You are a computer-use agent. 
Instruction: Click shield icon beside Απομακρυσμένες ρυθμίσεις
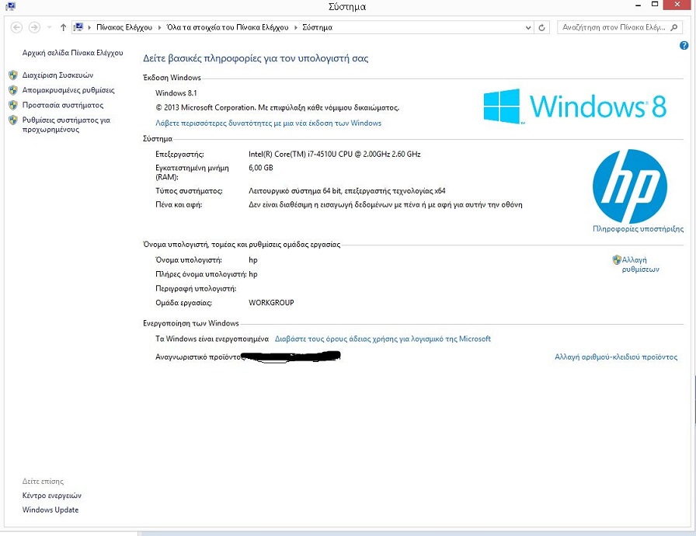click(x=13, y=90)
